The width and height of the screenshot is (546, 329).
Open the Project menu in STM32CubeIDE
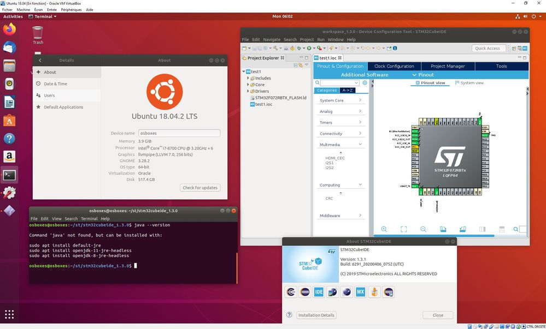307,40
